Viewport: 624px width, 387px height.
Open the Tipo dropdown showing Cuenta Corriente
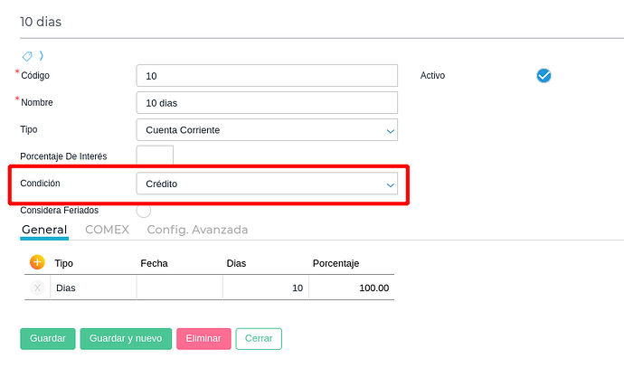267,130
